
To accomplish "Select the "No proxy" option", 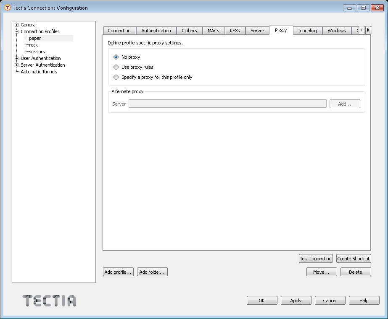I will pyautogui.click(x=116, y=57).
